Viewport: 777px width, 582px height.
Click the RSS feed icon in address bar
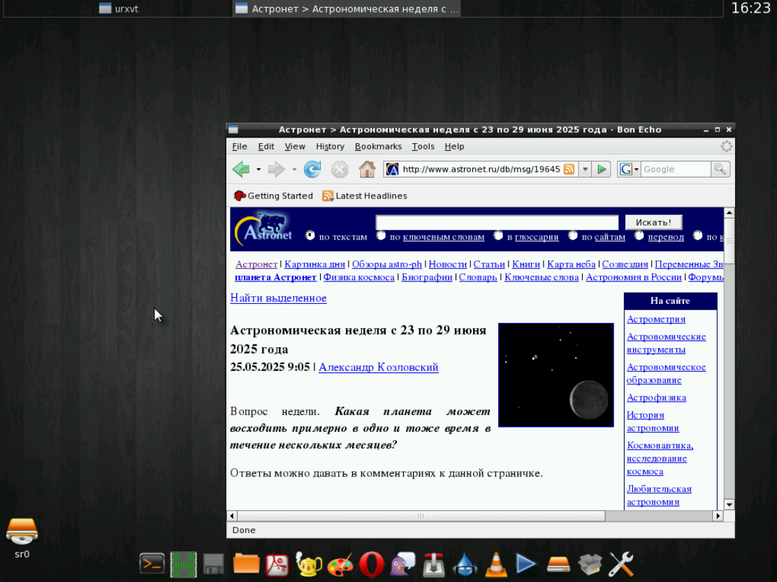pos(569,169)
